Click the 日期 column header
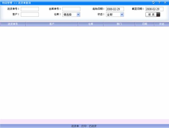The width and height of the screenshot is (169, 128). [x=145, y=24]
